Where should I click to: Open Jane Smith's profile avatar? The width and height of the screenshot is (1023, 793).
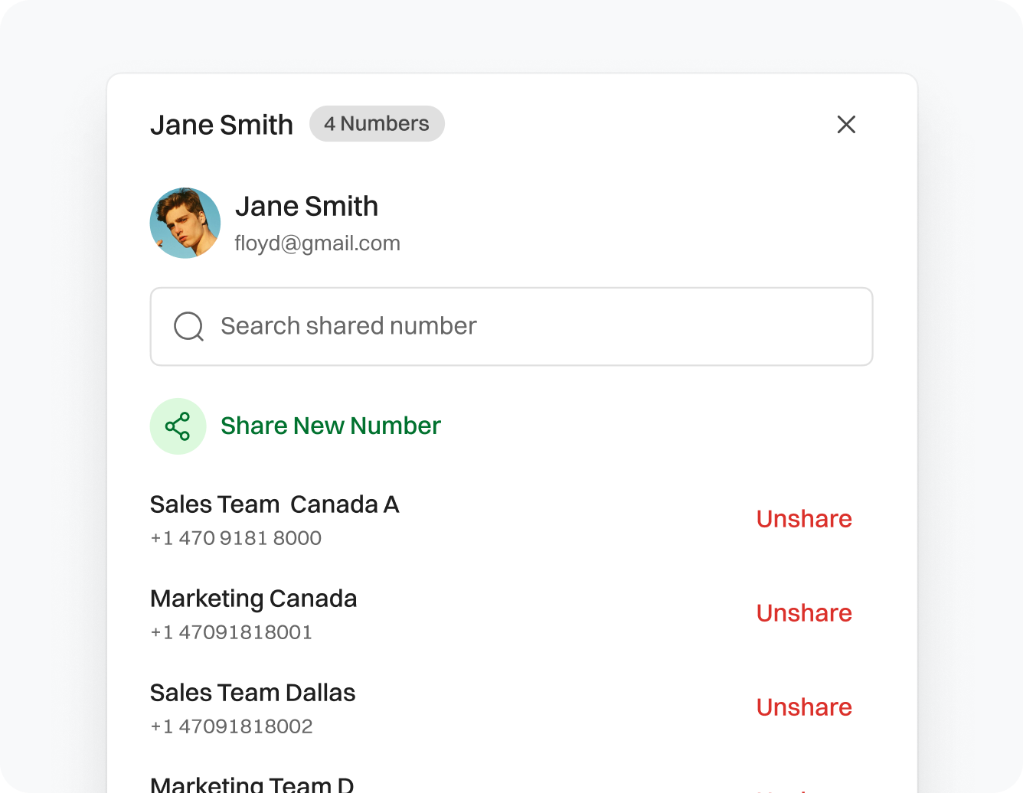pos(185,223)
